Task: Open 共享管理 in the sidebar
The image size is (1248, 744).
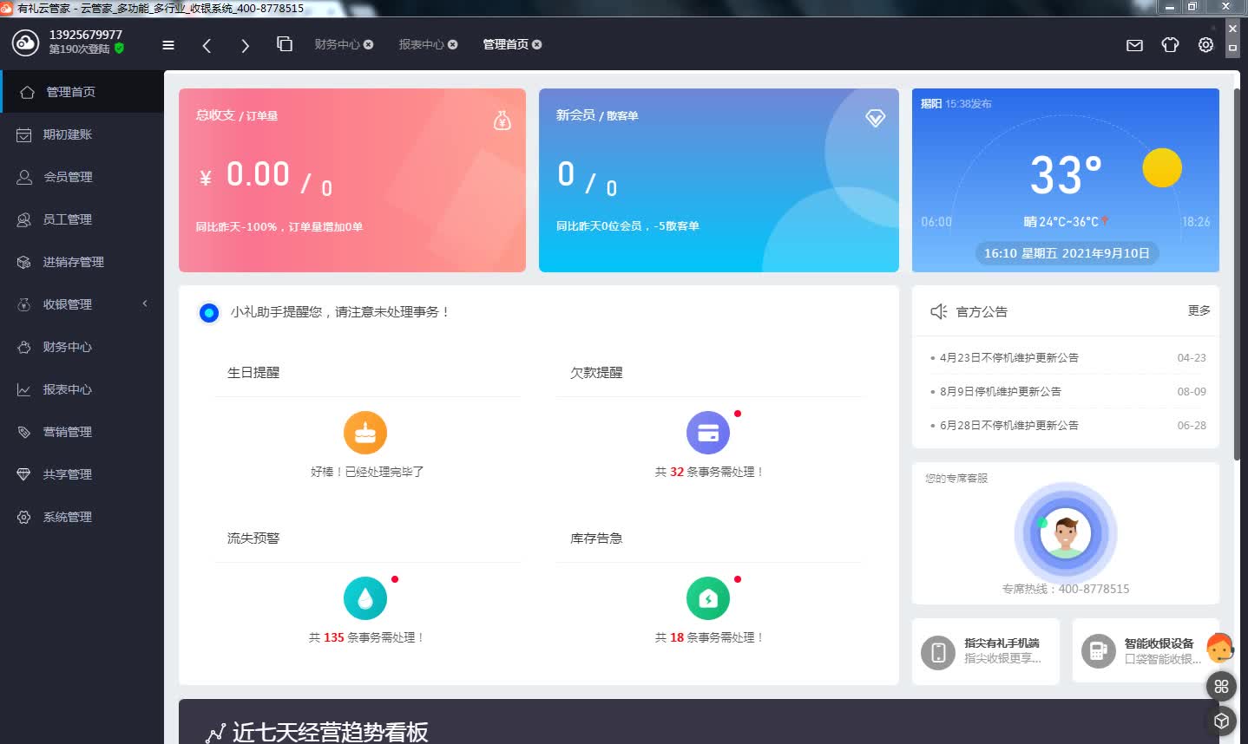Action: tap(82, 474)
